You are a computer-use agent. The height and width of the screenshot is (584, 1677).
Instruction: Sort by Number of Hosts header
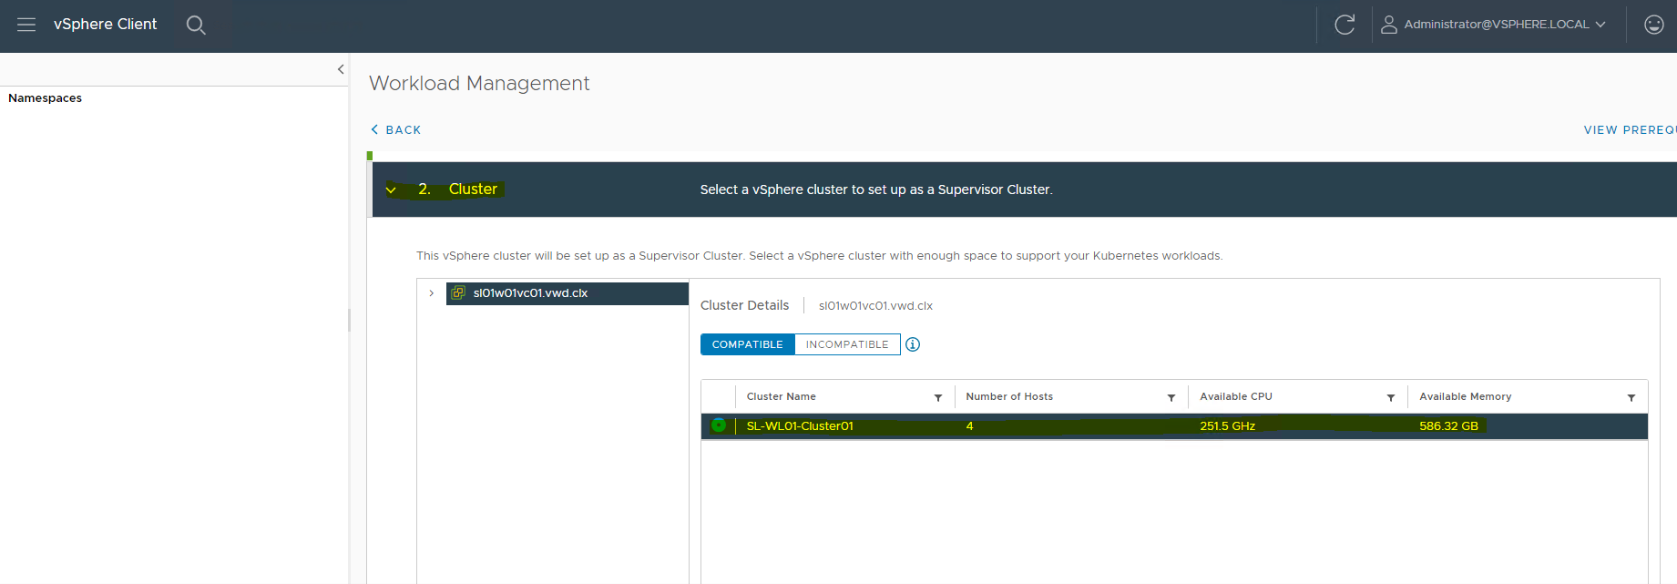(1009, 396)
